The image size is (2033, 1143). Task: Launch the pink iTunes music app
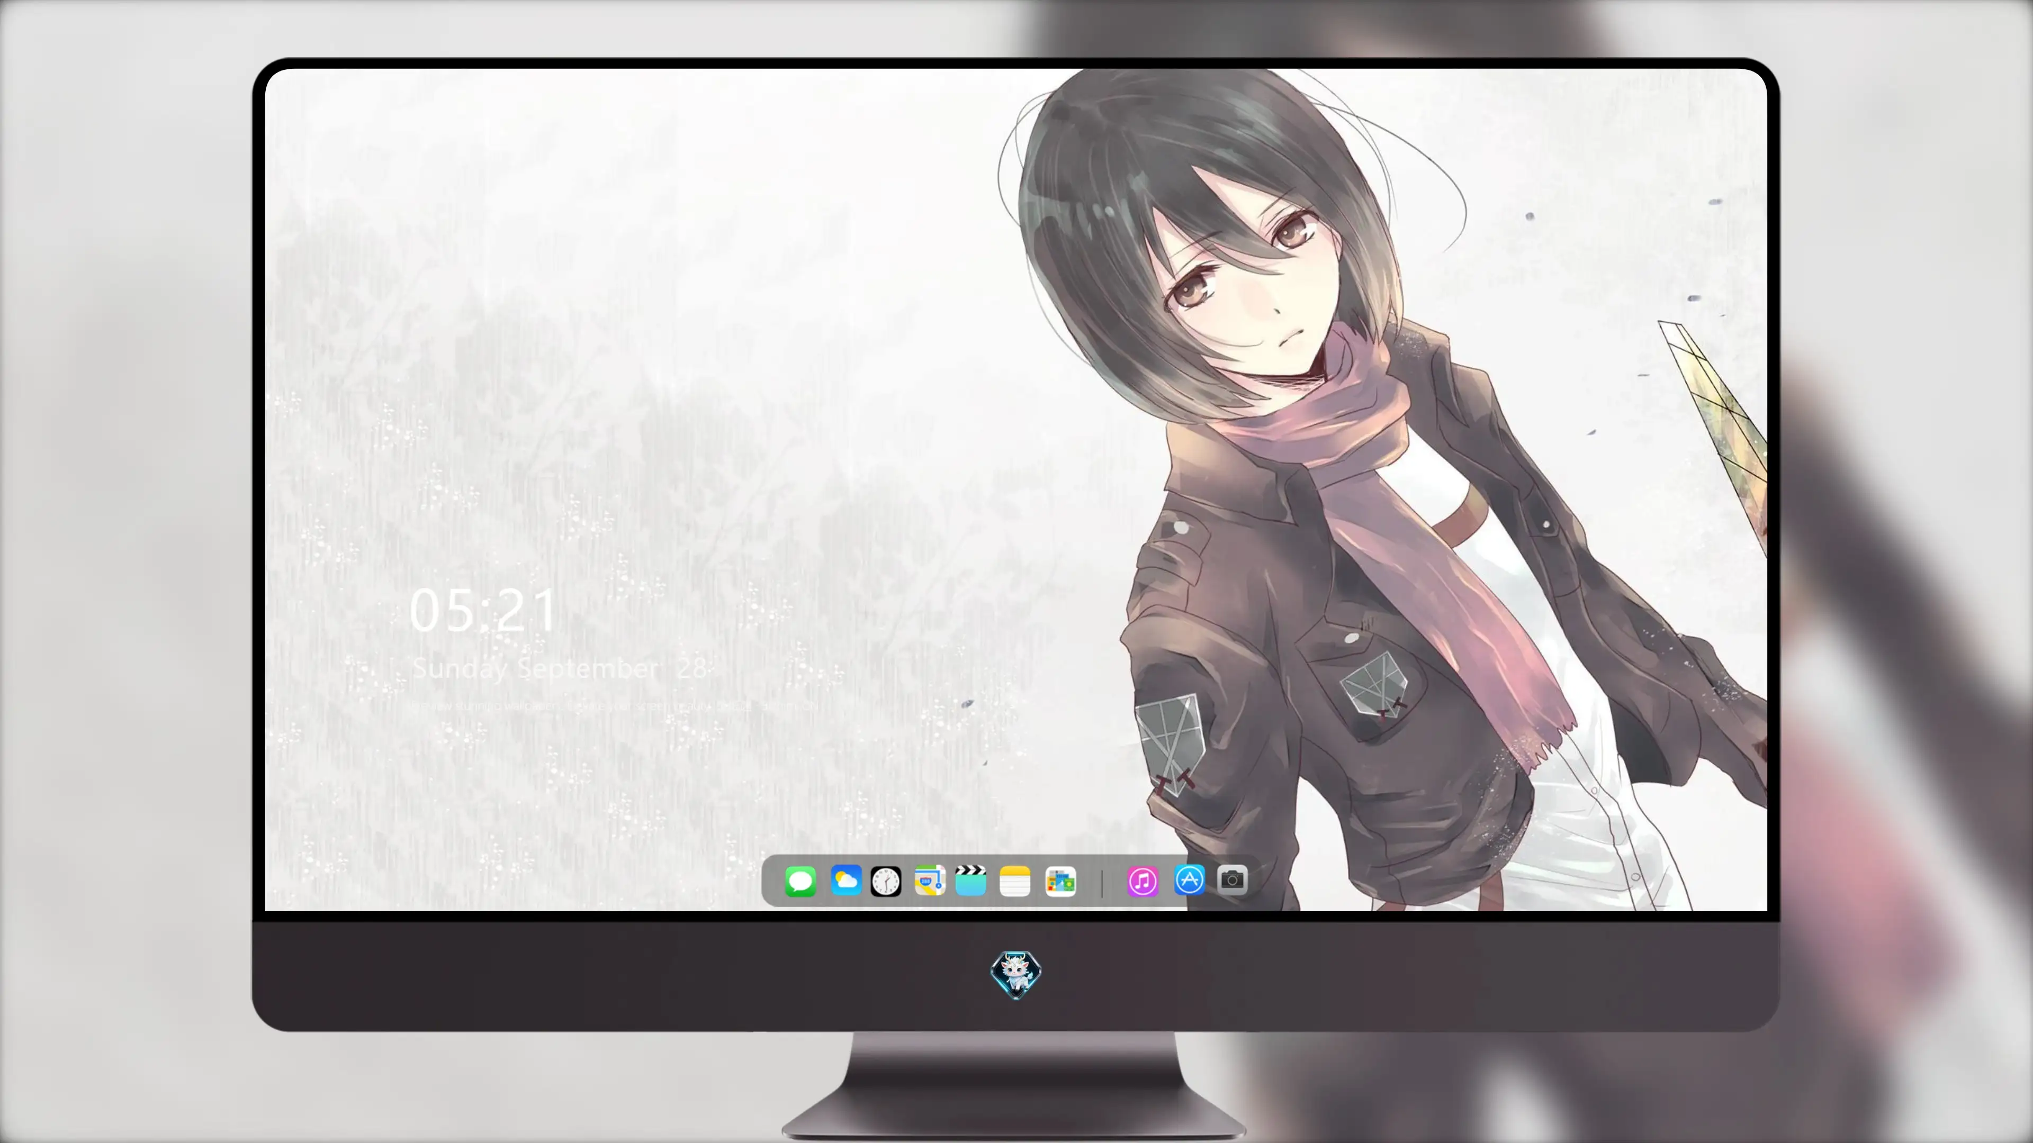point(1143,881)
